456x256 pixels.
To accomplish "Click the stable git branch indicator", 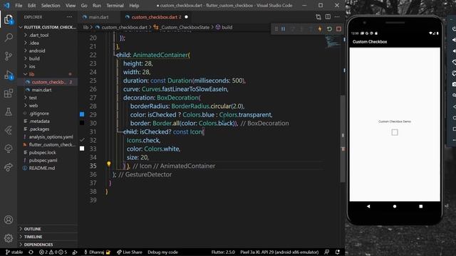I will 14,252.
